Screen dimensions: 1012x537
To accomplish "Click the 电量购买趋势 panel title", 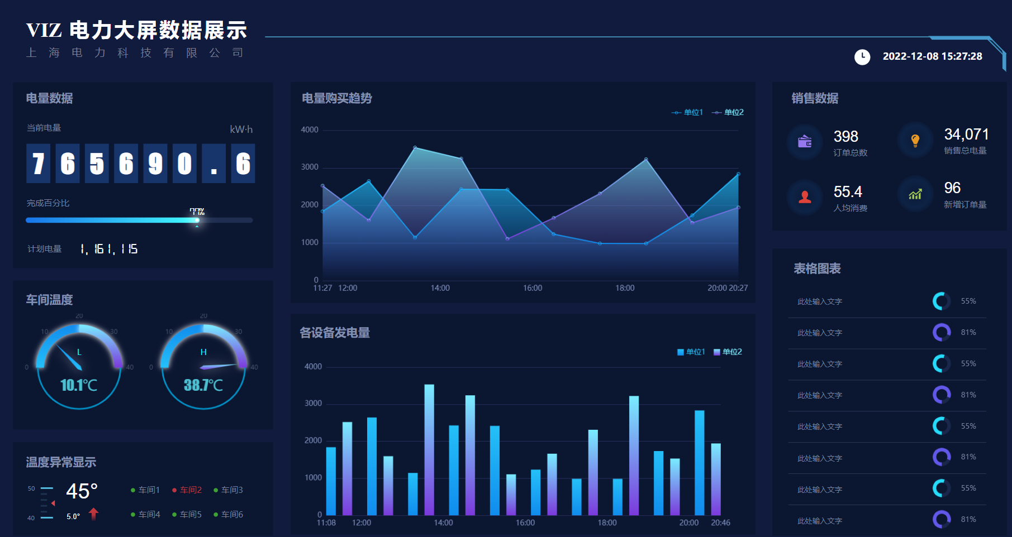I will 337,99.
